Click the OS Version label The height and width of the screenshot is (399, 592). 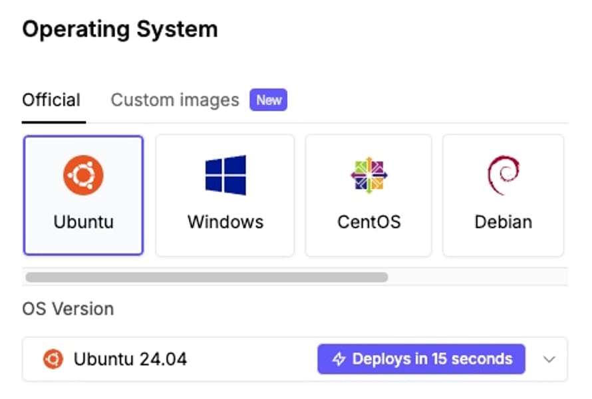pyautogui.click(x=68, y=309)
